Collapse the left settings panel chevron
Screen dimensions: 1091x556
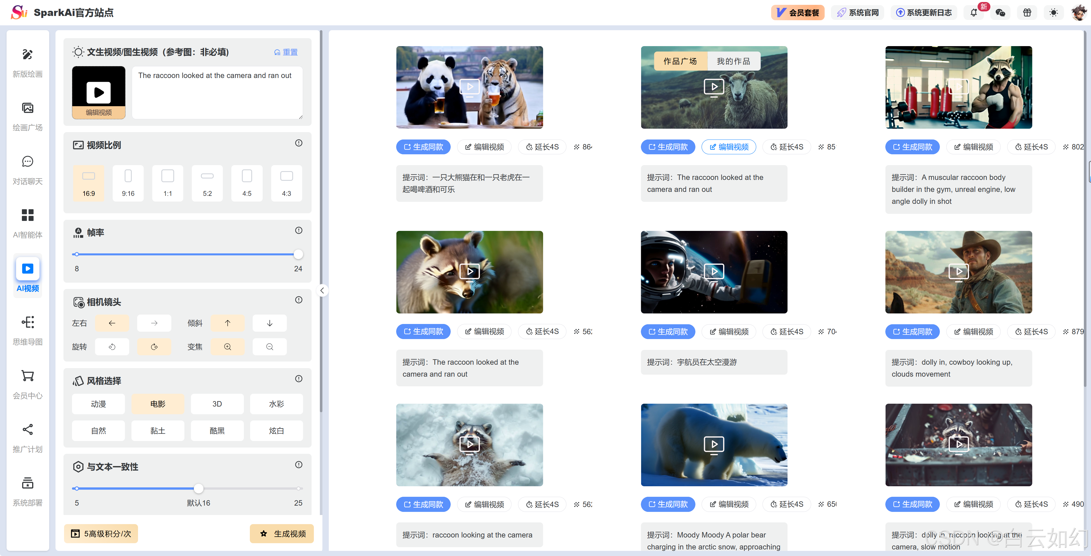(x=322, y=290)
